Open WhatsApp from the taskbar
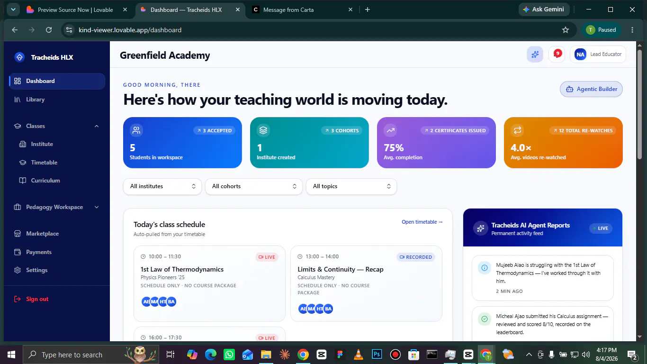 pos(229,354)
